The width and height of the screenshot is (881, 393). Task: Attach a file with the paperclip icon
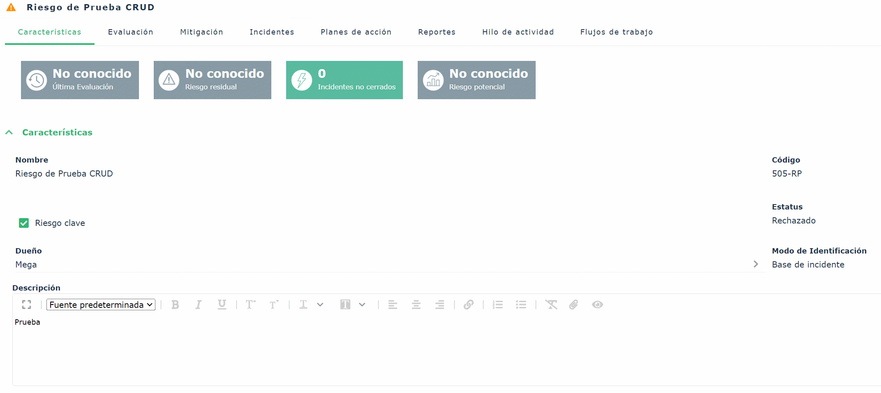tap(574, 305)
